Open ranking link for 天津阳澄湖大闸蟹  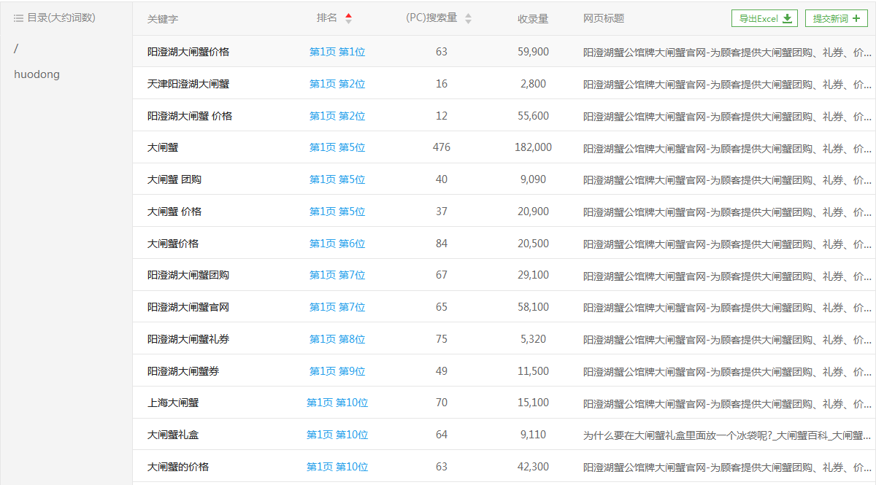(337, 84)
